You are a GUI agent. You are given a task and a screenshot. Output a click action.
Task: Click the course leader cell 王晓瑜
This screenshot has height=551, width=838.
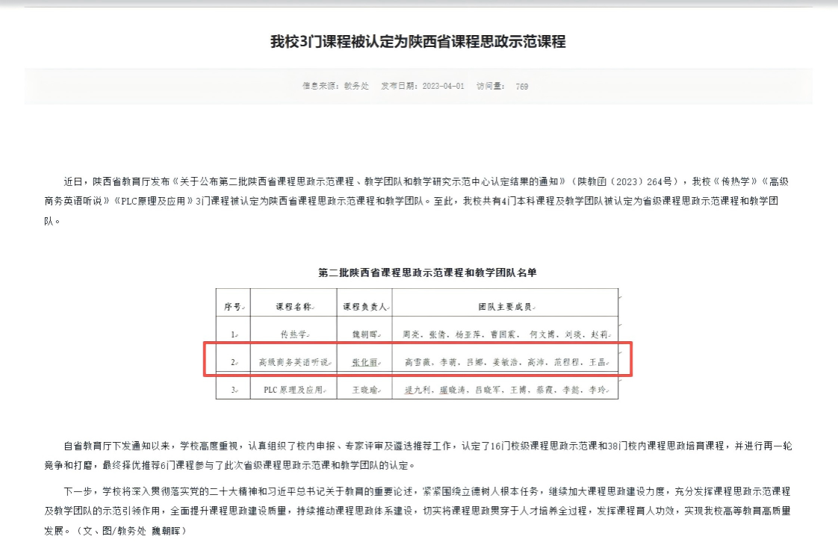[x=364, y=390]
